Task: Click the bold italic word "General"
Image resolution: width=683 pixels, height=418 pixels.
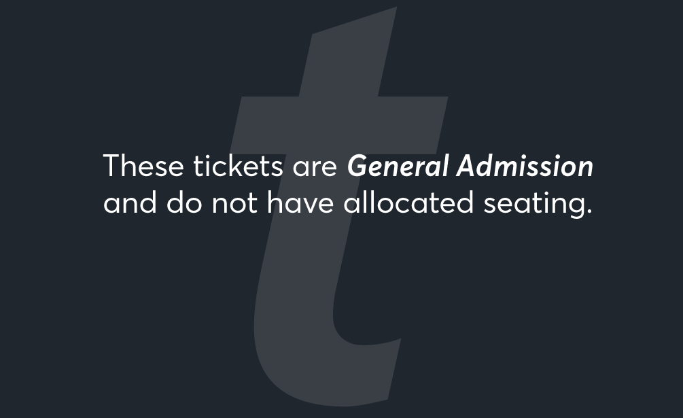Action: (x=398, y=167)
